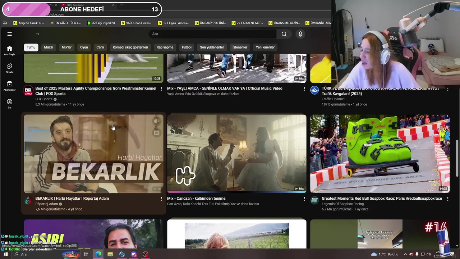The width and height of the screenshot is (460, 259).
Task: Open Discord from the taskbar
Action: tap(134, 254)
